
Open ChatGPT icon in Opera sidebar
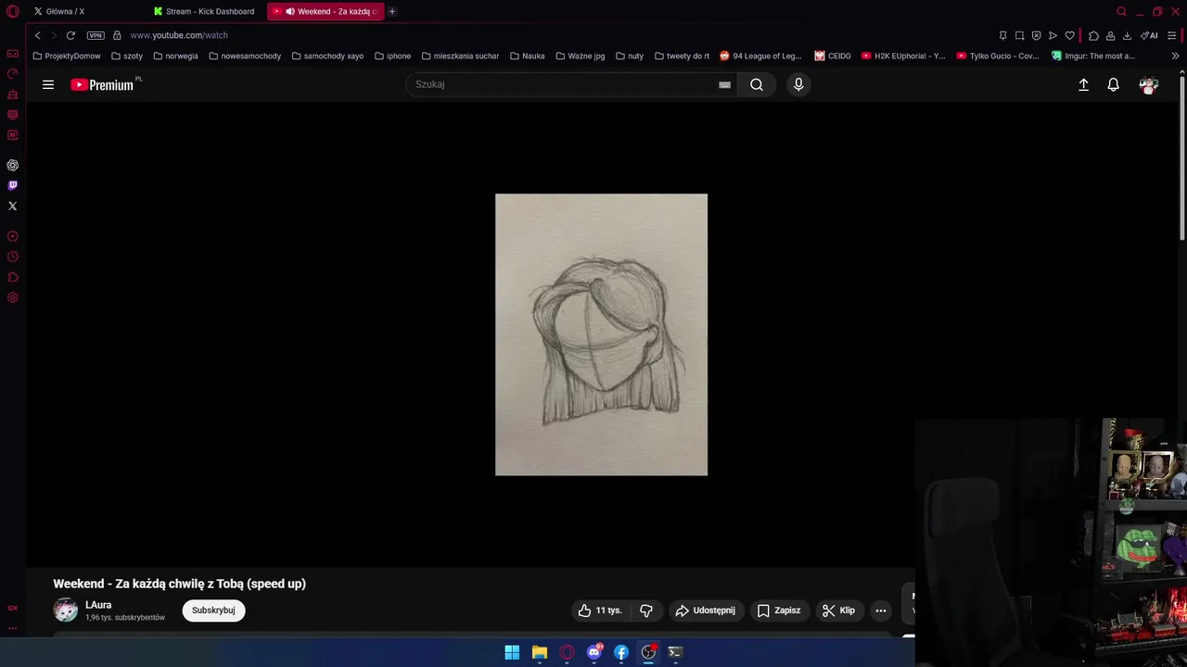click(13, 165)
